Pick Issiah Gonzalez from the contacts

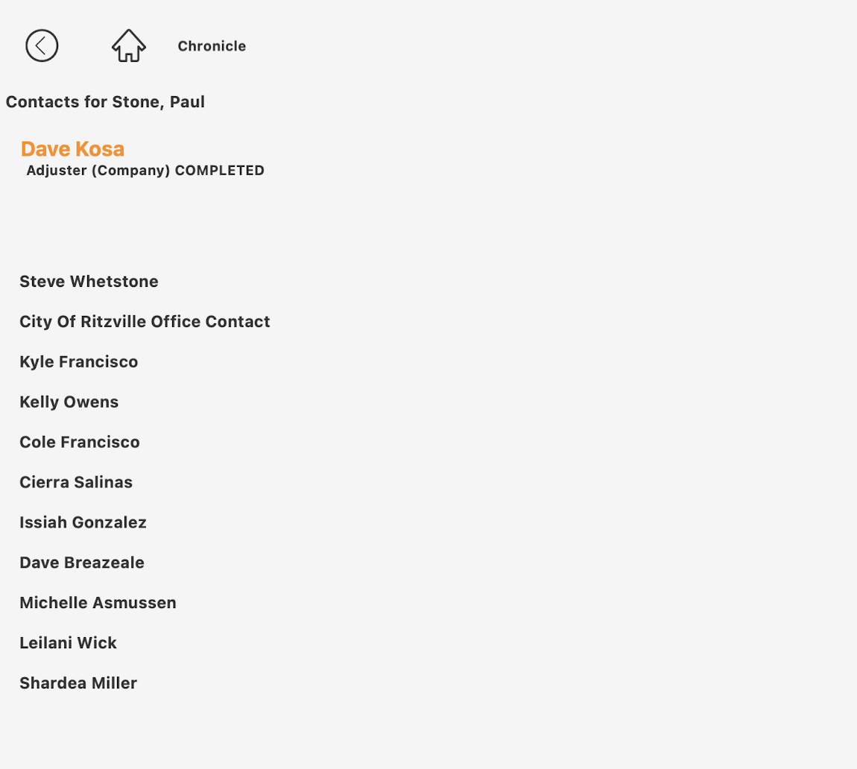83,523
